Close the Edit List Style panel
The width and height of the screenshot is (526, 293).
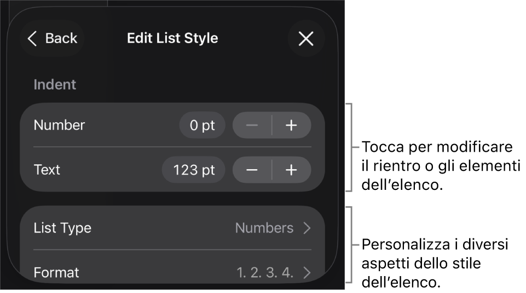click(306, 38)
